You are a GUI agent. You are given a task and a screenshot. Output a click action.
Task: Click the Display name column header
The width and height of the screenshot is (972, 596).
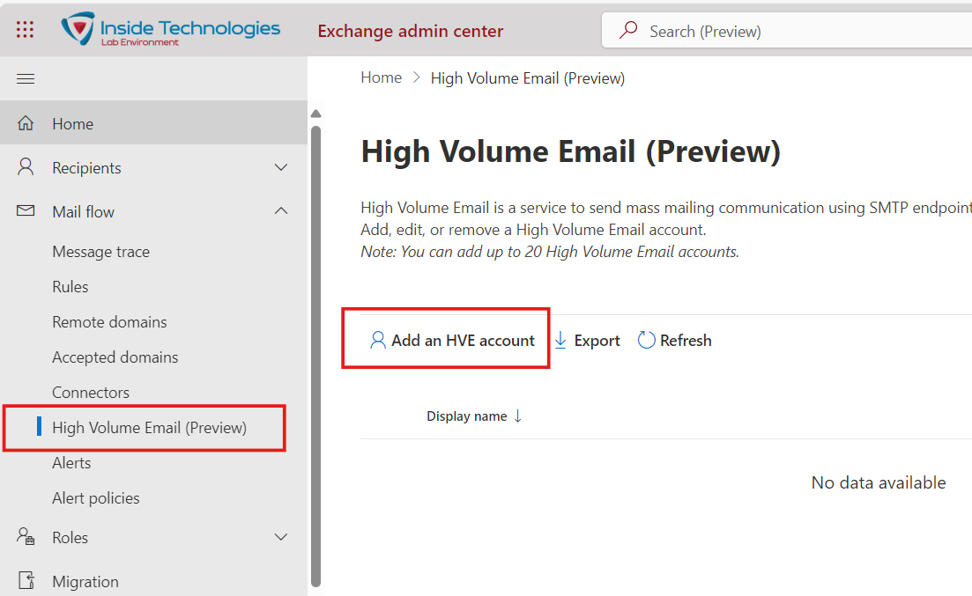click(467, 416)
